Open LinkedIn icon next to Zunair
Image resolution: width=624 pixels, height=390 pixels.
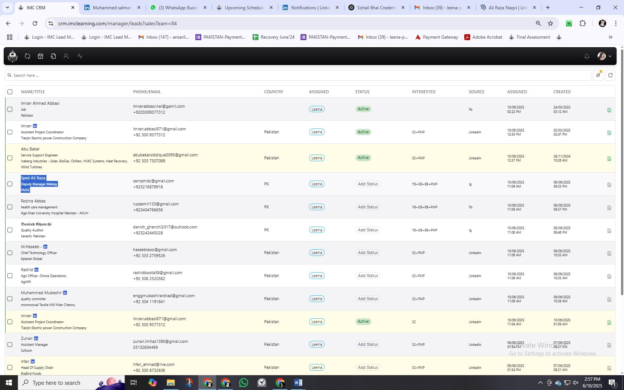tap(36, 338)
